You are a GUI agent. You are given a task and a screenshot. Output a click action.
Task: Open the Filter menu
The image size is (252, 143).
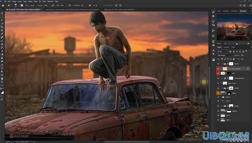[x=36, y=1]
